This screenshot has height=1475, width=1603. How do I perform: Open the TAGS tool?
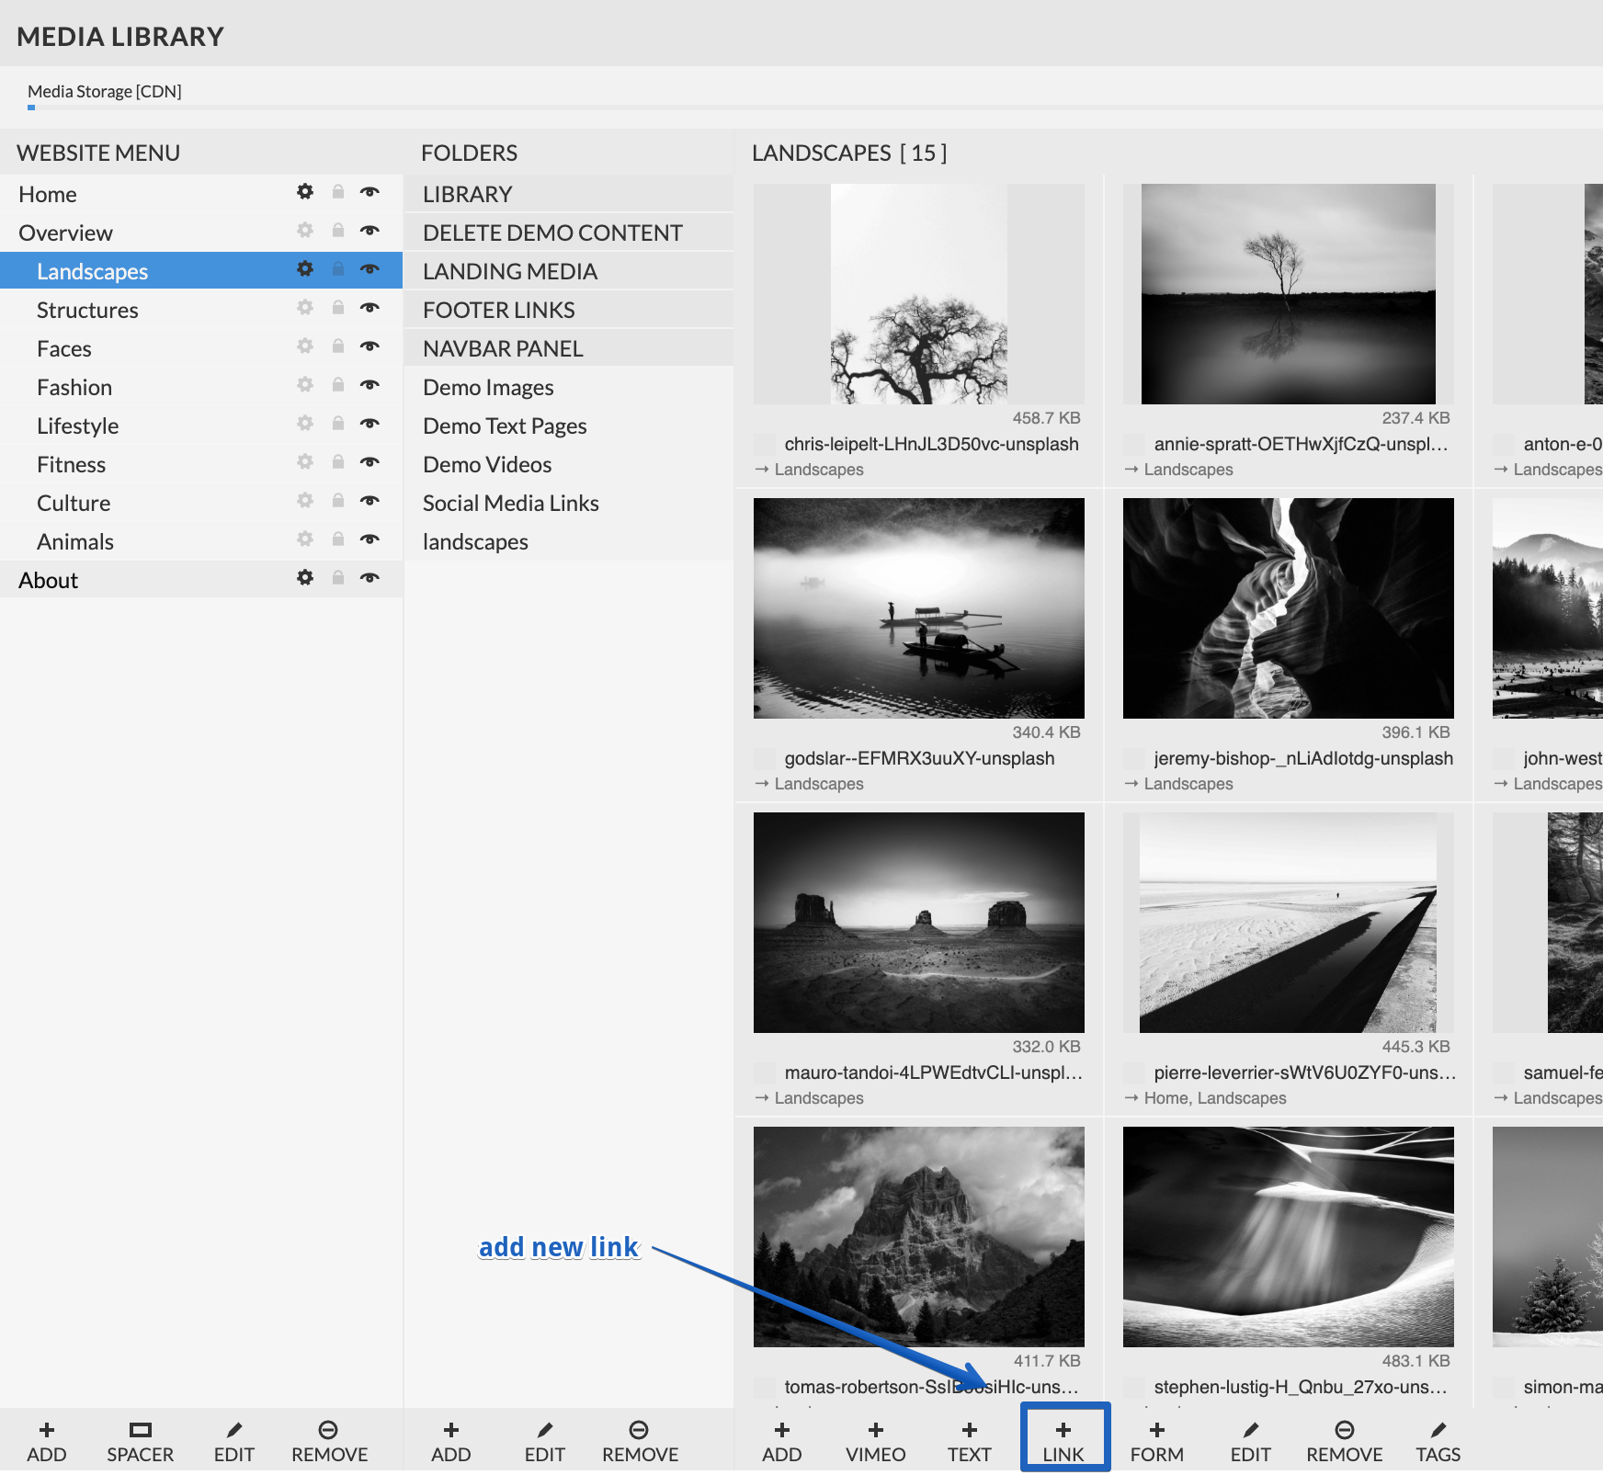[1438, 1442]
